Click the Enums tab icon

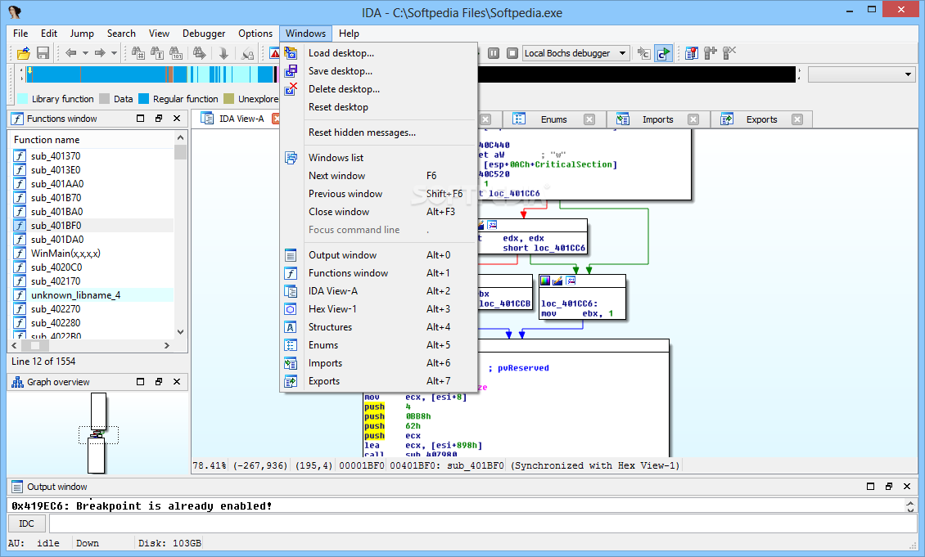click(519, 119)
